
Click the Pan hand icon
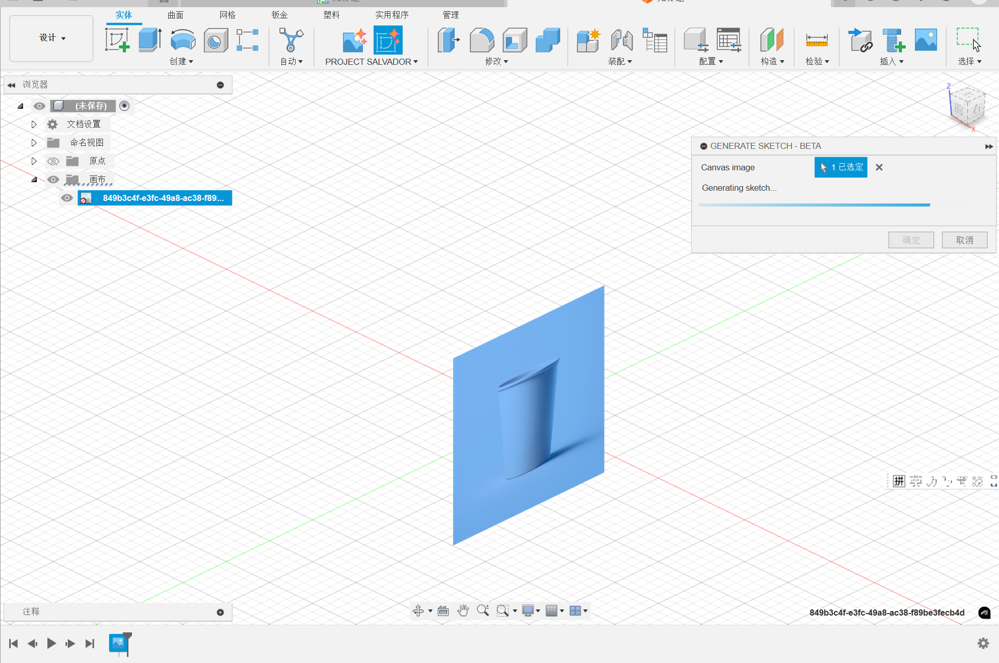point(463,610)
